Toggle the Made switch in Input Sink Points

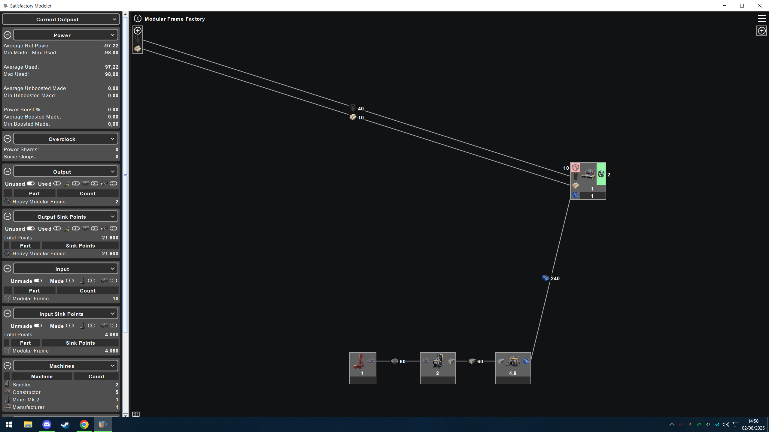(x=70, y=326)
